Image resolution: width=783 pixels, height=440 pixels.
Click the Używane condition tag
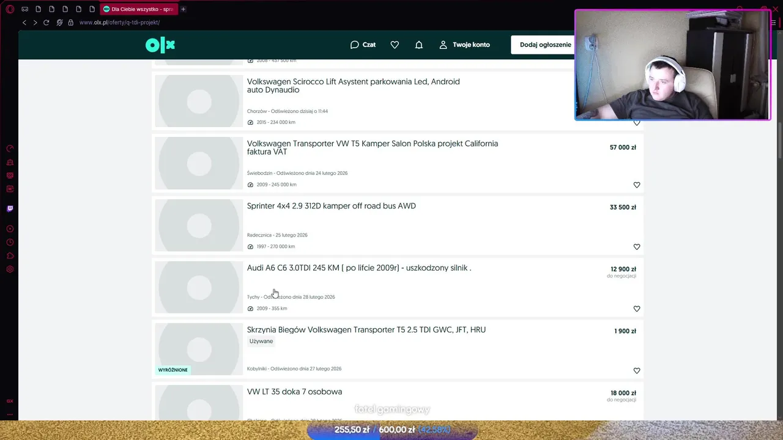coord(261,341)
